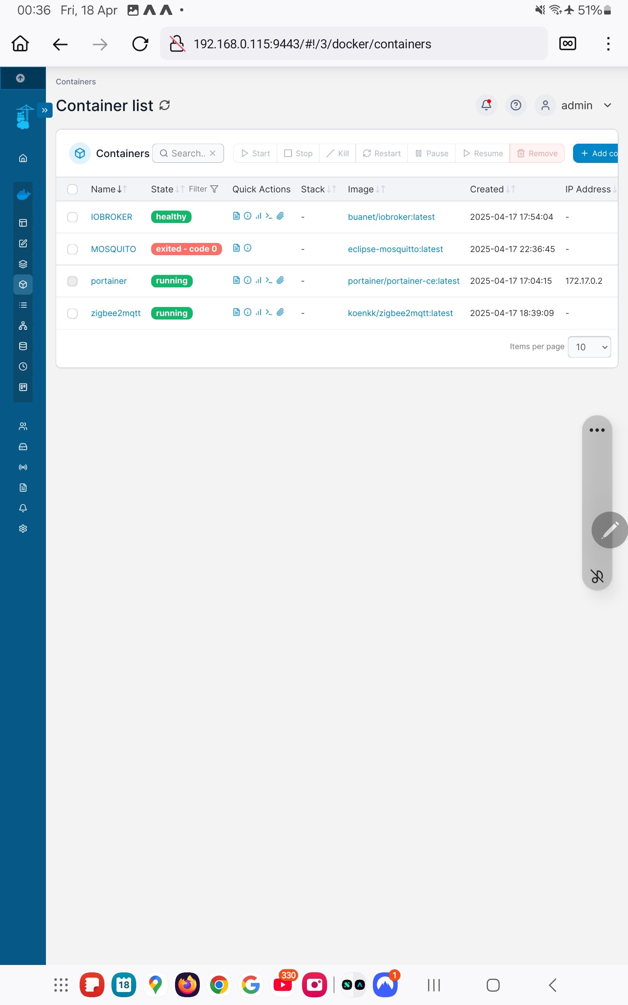The image size is (628, 1005).
Task: Click the Add container button
Action: click(595, 153)
